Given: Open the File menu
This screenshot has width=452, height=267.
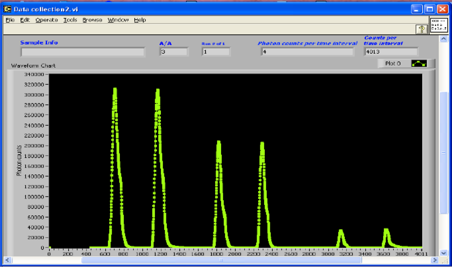Looking at the screenshot, I should (x=10, y=20).
